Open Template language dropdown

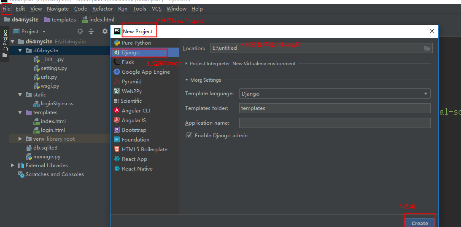335,93
